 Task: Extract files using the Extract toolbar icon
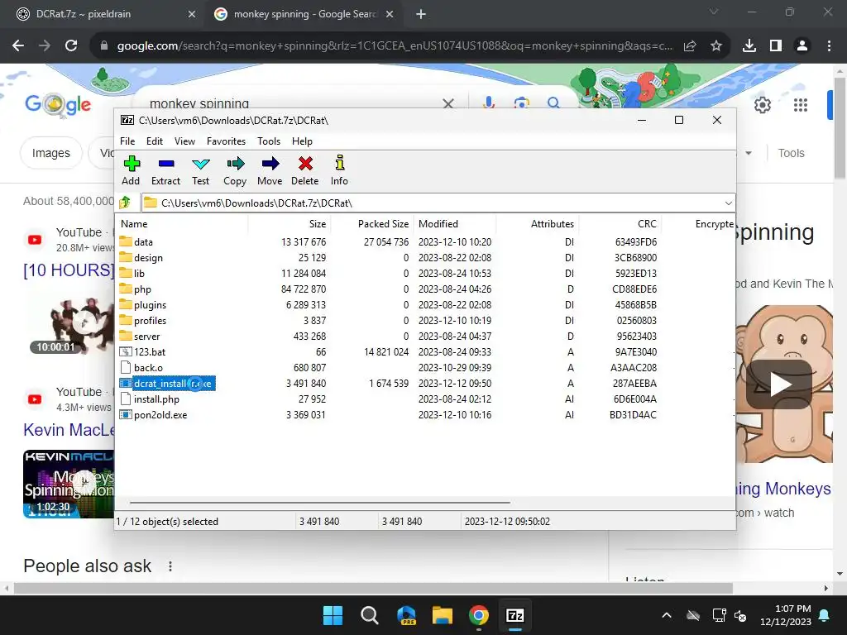tap(165, 170)
